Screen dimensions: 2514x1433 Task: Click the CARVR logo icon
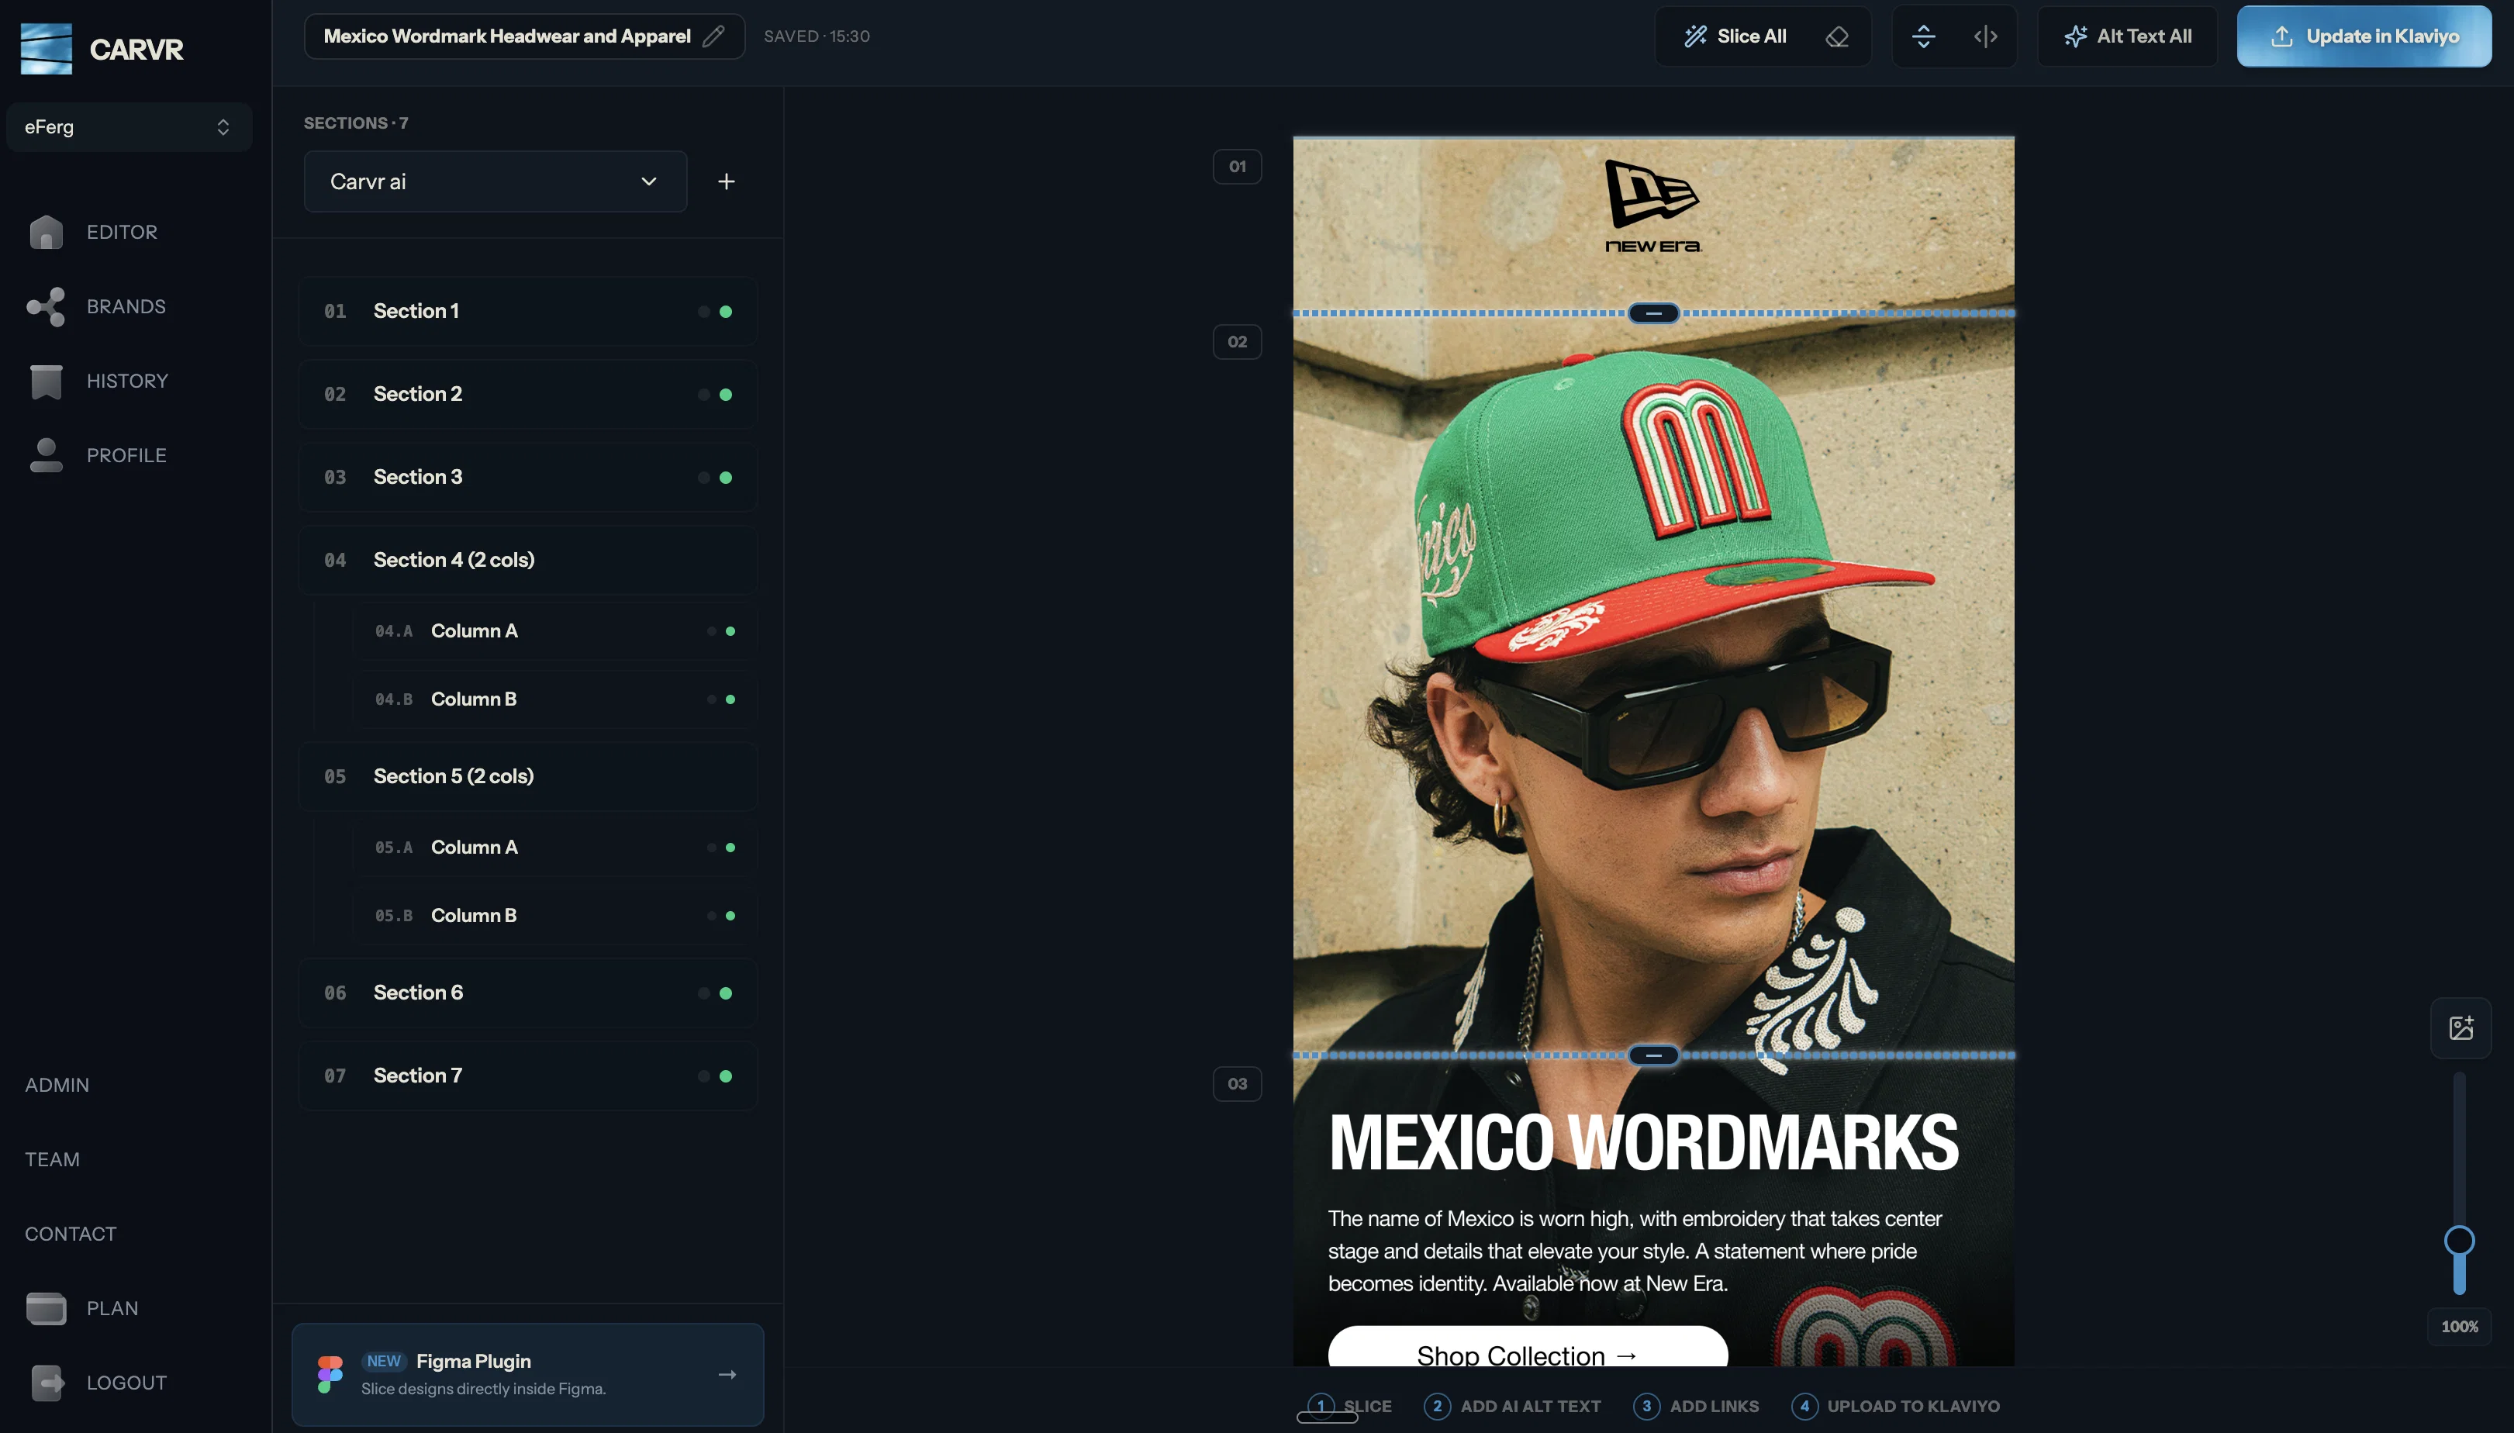[47, 49]
